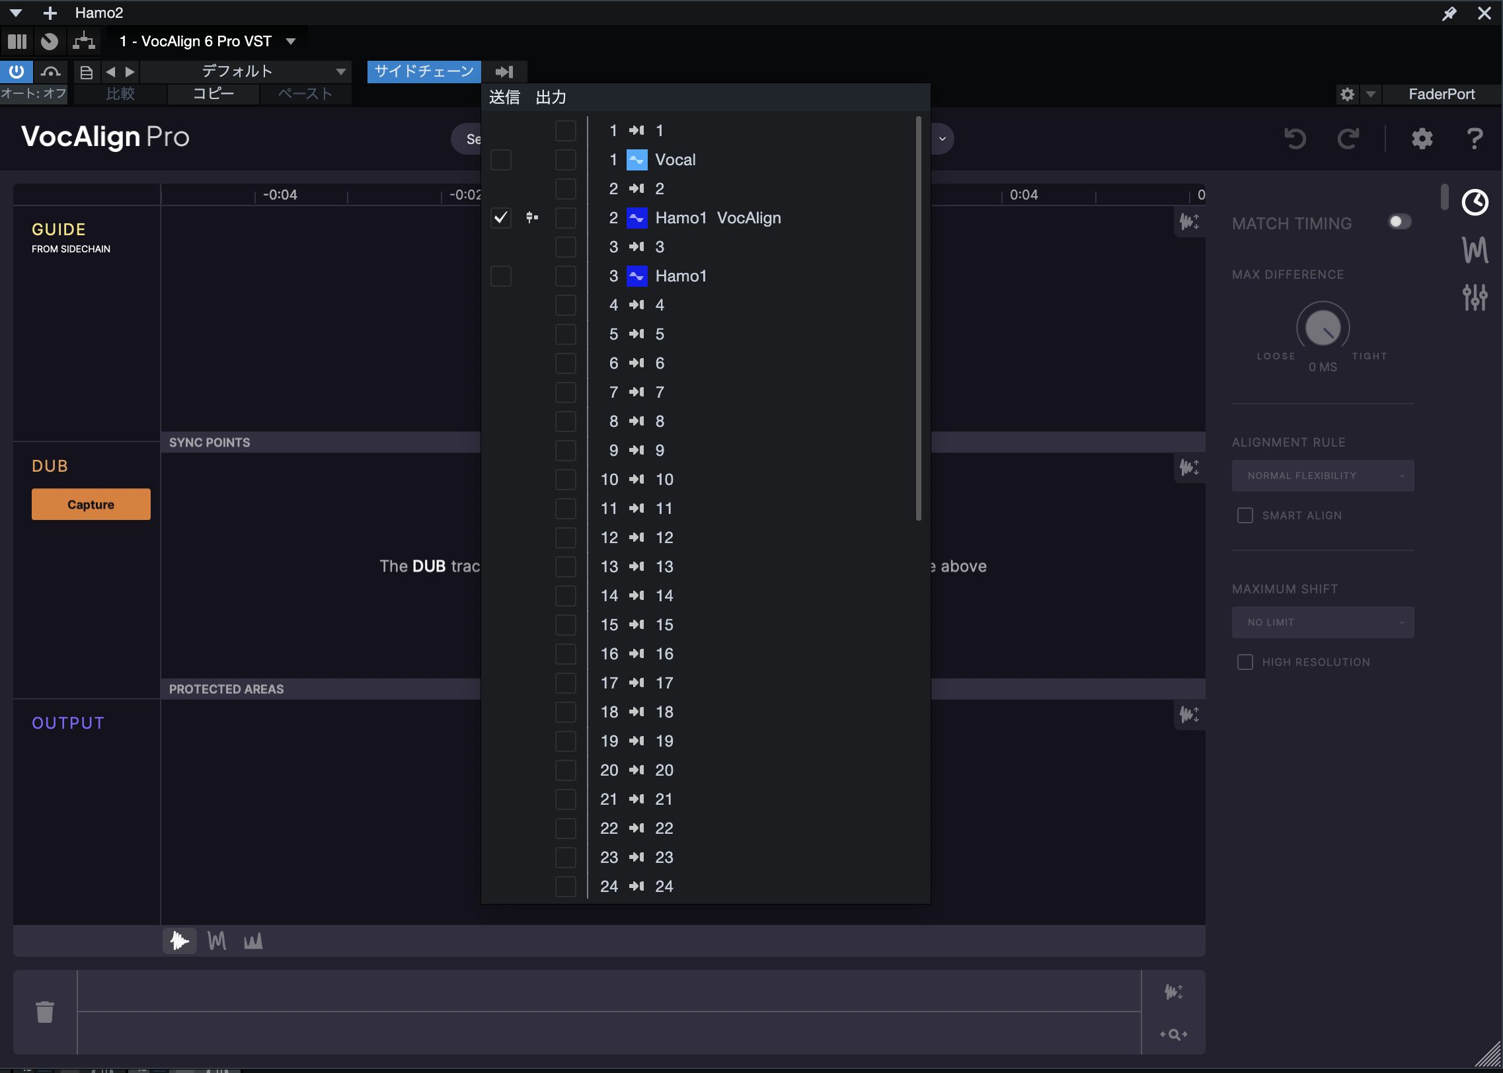Add new plugin with plus button
Image resolution: width=1503 pixels, height=1073 pixels.
click(50, 13)
